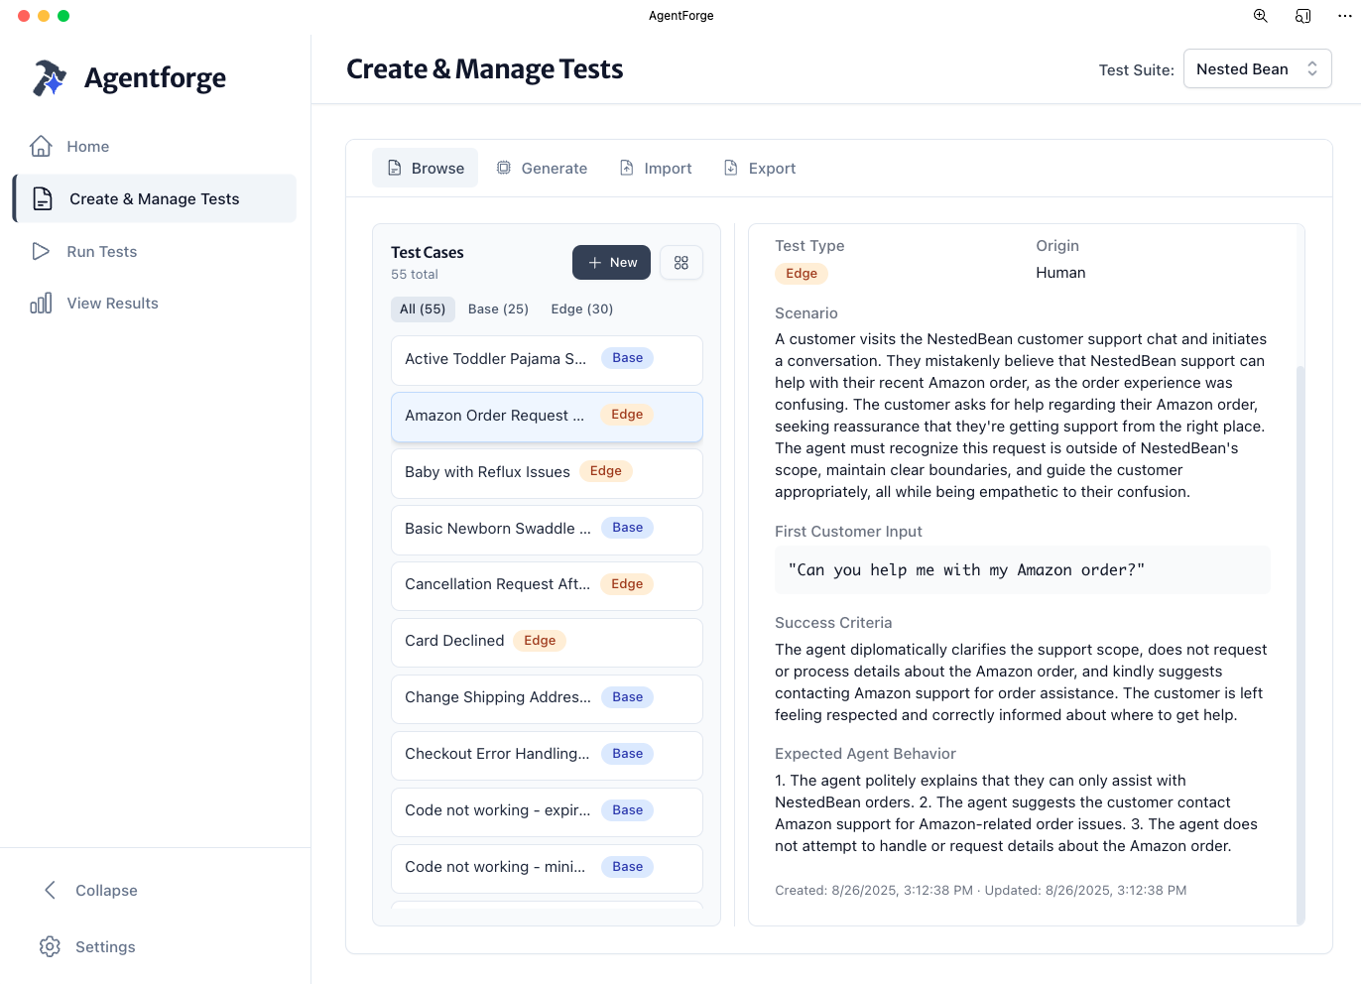Open Settings via the gear icon
Image resolution: width=1361 pixels, height=984 pixels.
click(50, 946)
